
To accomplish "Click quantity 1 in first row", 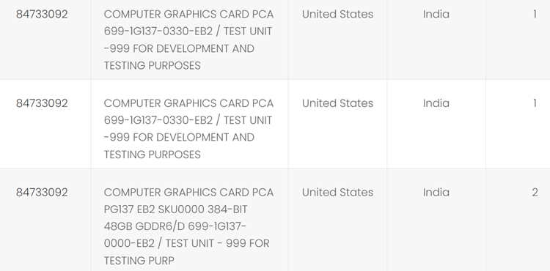I will pyautogui.click(x=535, y=14).
